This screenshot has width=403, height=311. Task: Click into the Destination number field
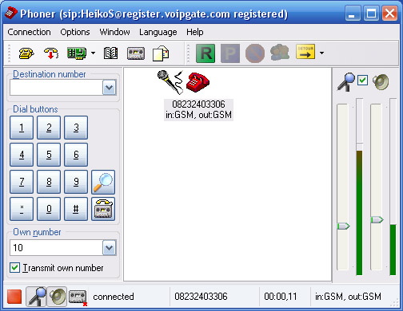click(56, 88)
